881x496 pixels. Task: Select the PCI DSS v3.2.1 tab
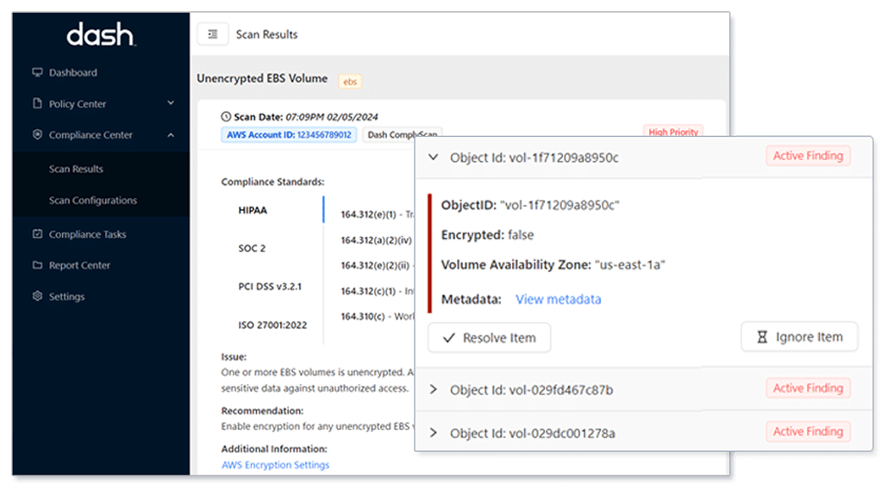(270, 286)
